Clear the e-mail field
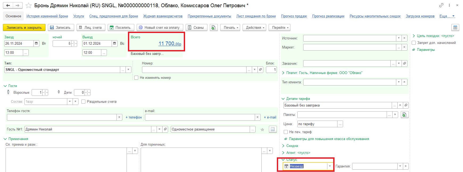Screen dimensions: 463x172 pyautogui.click(x=257, y=117)
